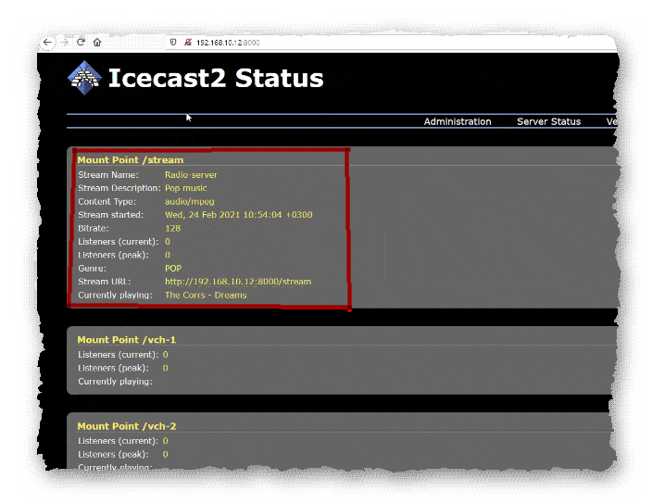Click the Content Type label
The height and width of the screenshot is (504, 652).
tap(107, 201)
